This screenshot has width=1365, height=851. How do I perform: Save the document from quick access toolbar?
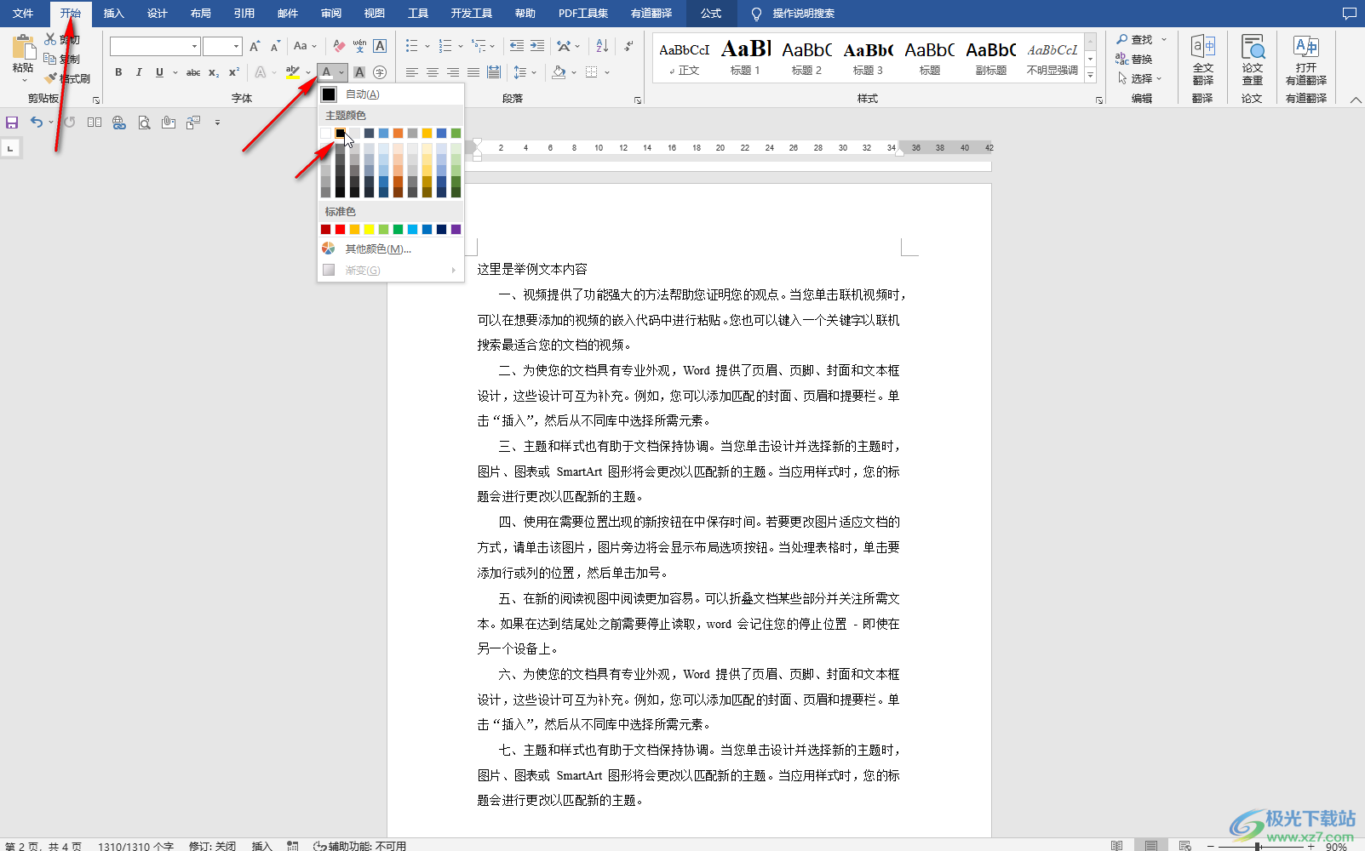point(12,123)
